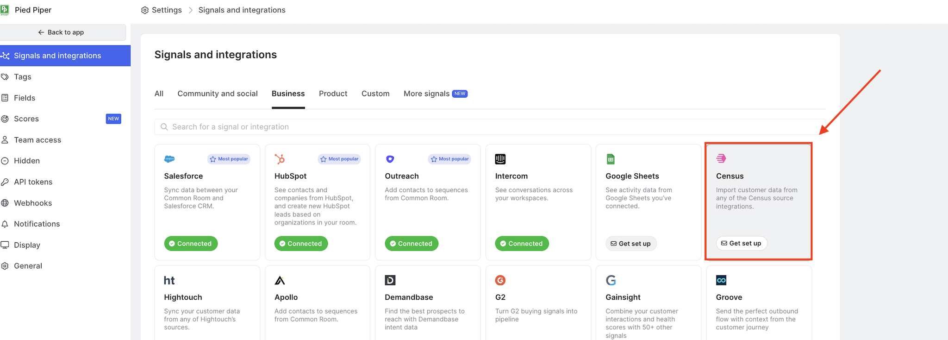Click the Hidden icon in sidebar
The width and height of the screenshot is (948, 340).
(5, 161)
